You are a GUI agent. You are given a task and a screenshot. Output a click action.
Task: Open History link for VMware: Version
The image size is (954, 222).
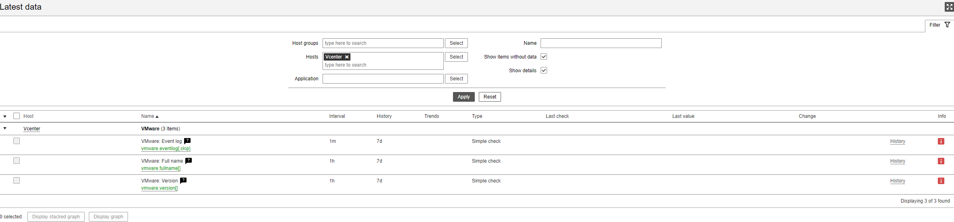click(x=897, y=181)
